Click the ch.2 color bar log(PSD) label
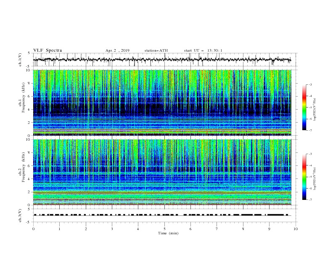The image size is (333, 257). 315,178
